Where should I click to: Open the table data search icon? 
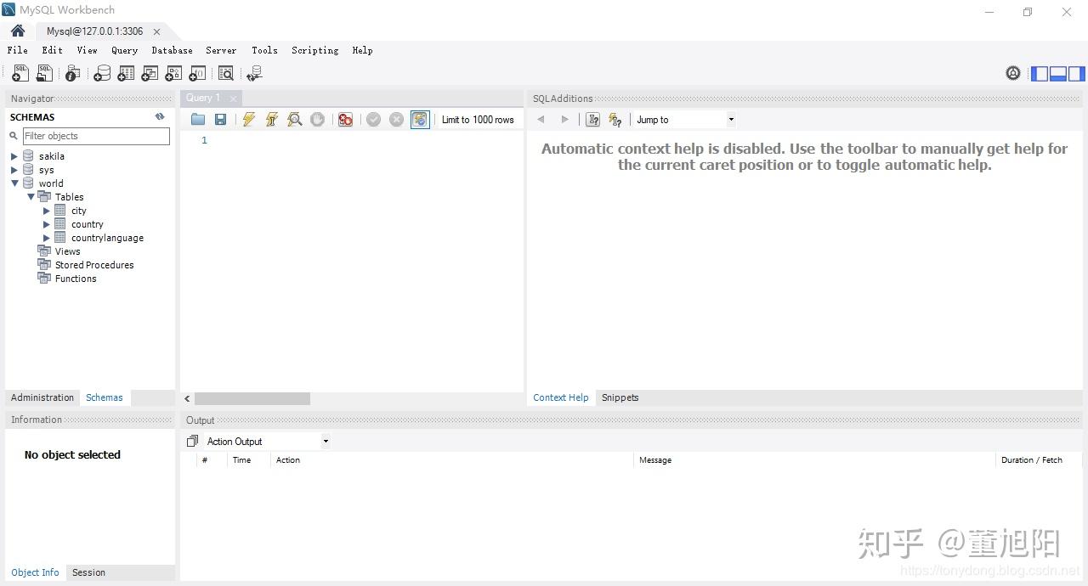point(225,74)
